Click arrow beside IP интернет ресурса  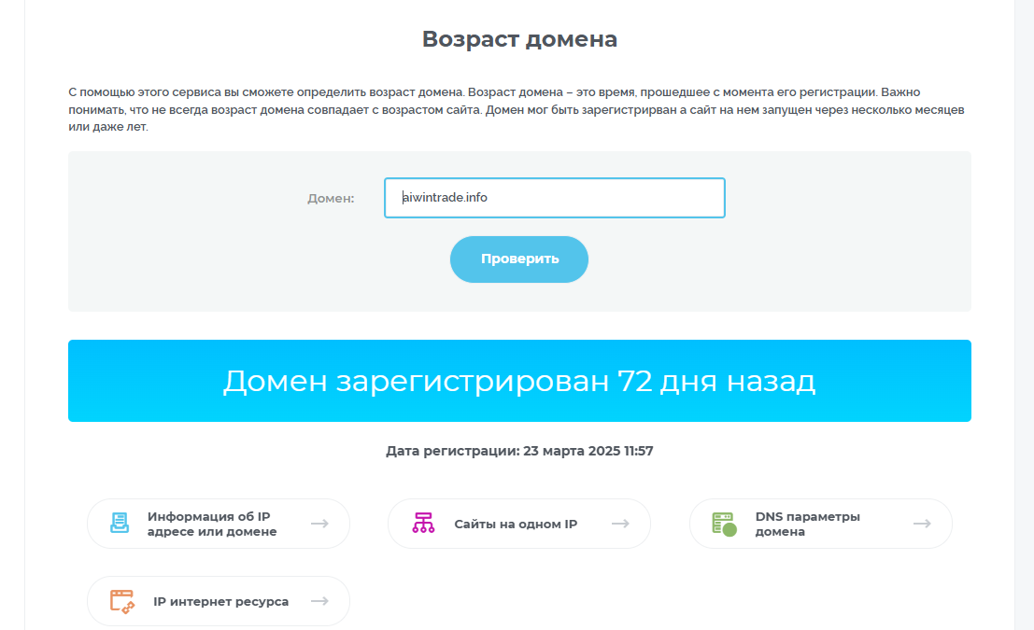tap(319, 601)
